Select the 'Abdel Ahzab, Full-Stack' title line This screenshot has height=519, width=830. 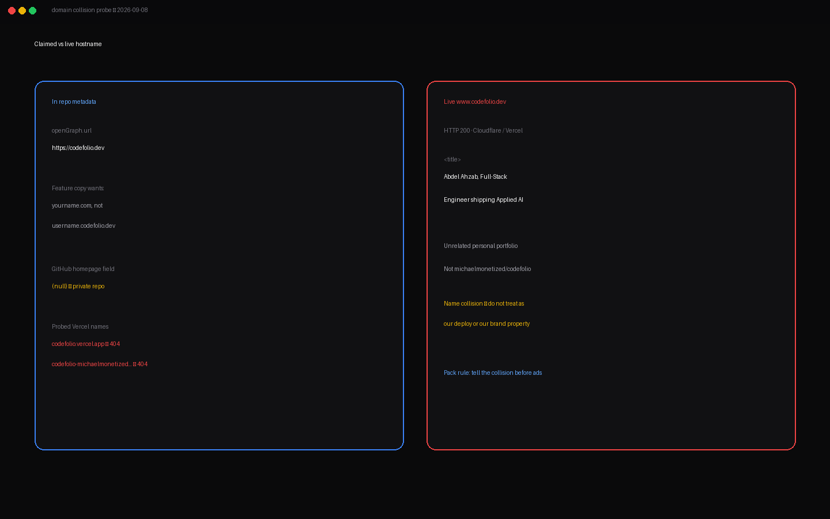[476, 176]
